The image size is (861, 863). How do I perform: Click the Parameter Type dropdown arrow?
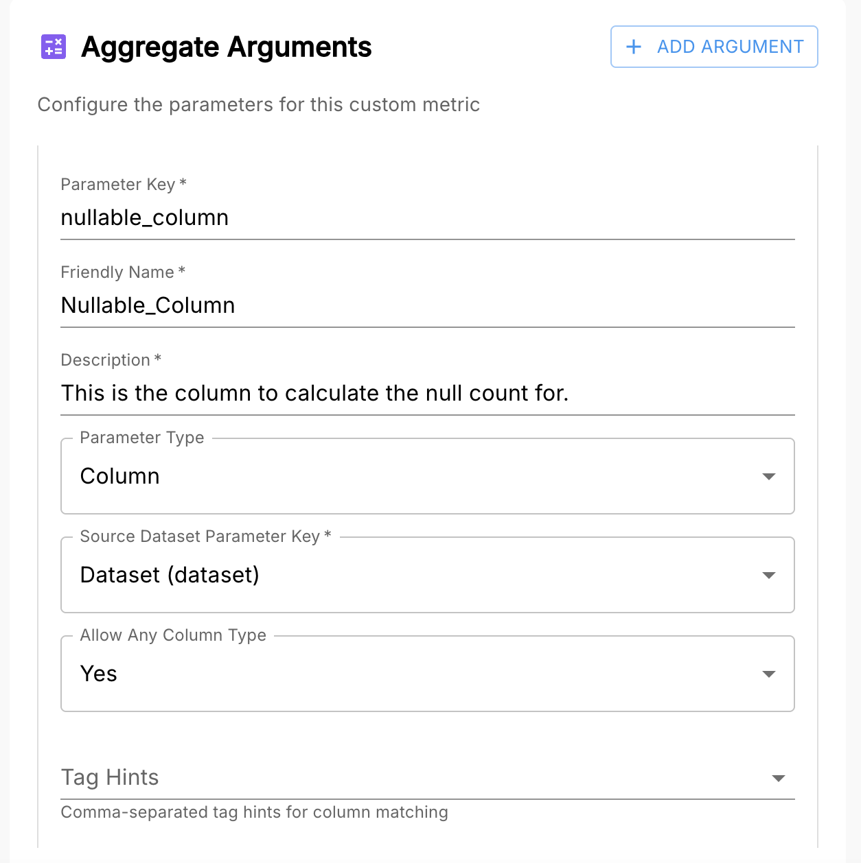tap(769, 476)
